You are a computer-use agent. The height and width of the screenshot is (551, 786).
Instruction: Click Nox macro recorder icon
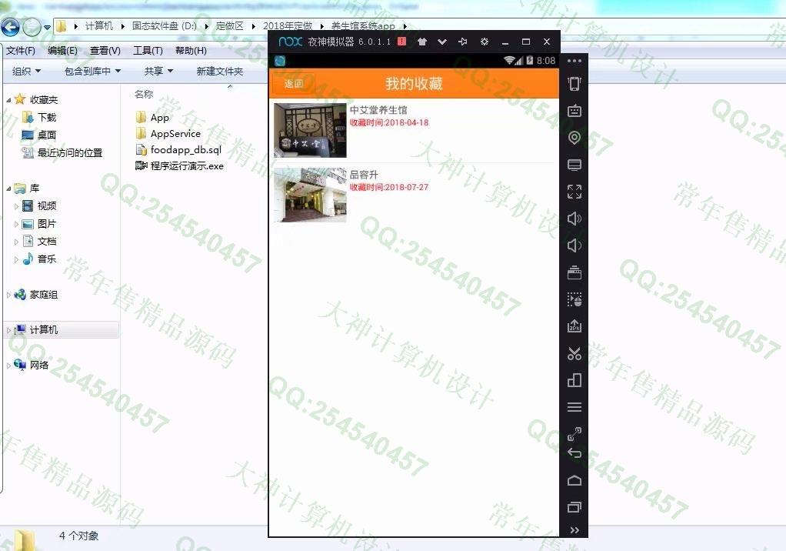tap(575, 299)
